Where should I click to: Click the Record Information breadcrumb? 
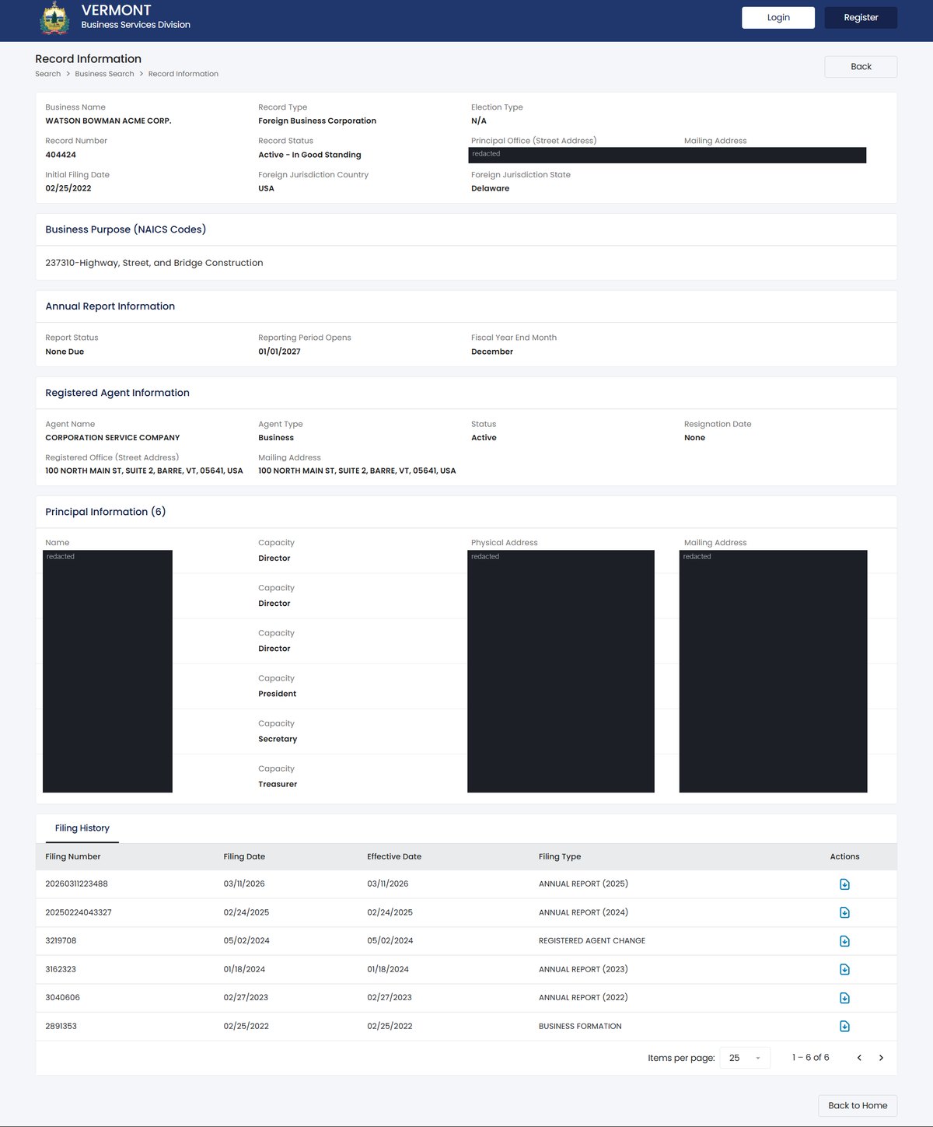tap(183, 74)
